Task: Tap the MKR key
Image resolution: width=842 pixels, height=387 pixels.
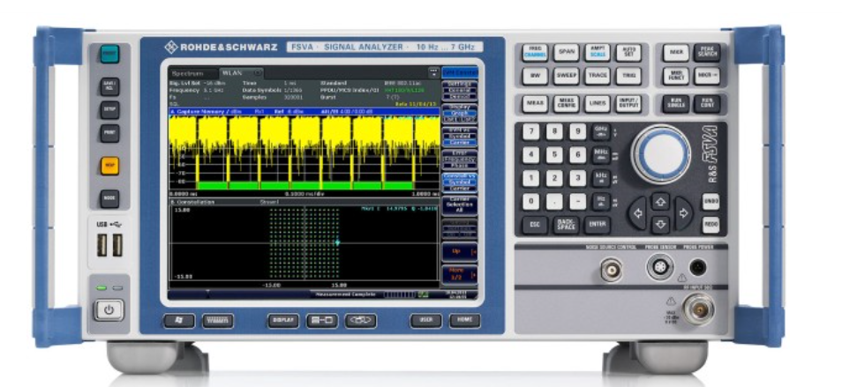Action: [676, 53]
